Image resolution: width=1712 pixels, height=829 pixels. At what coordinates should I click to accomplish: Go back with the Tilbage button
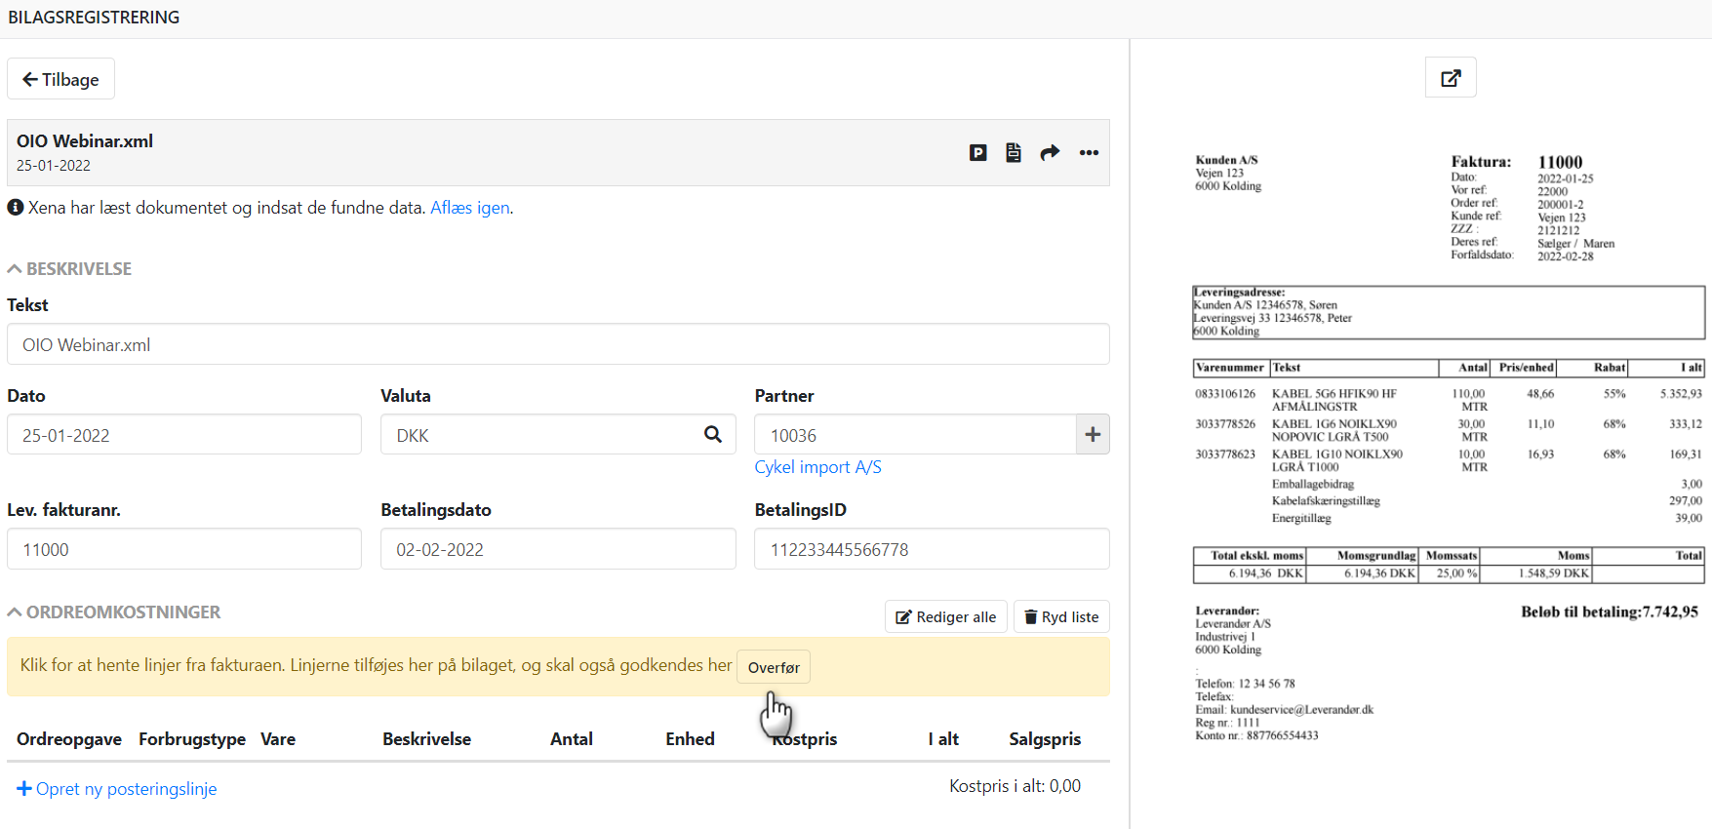[60, 79]
